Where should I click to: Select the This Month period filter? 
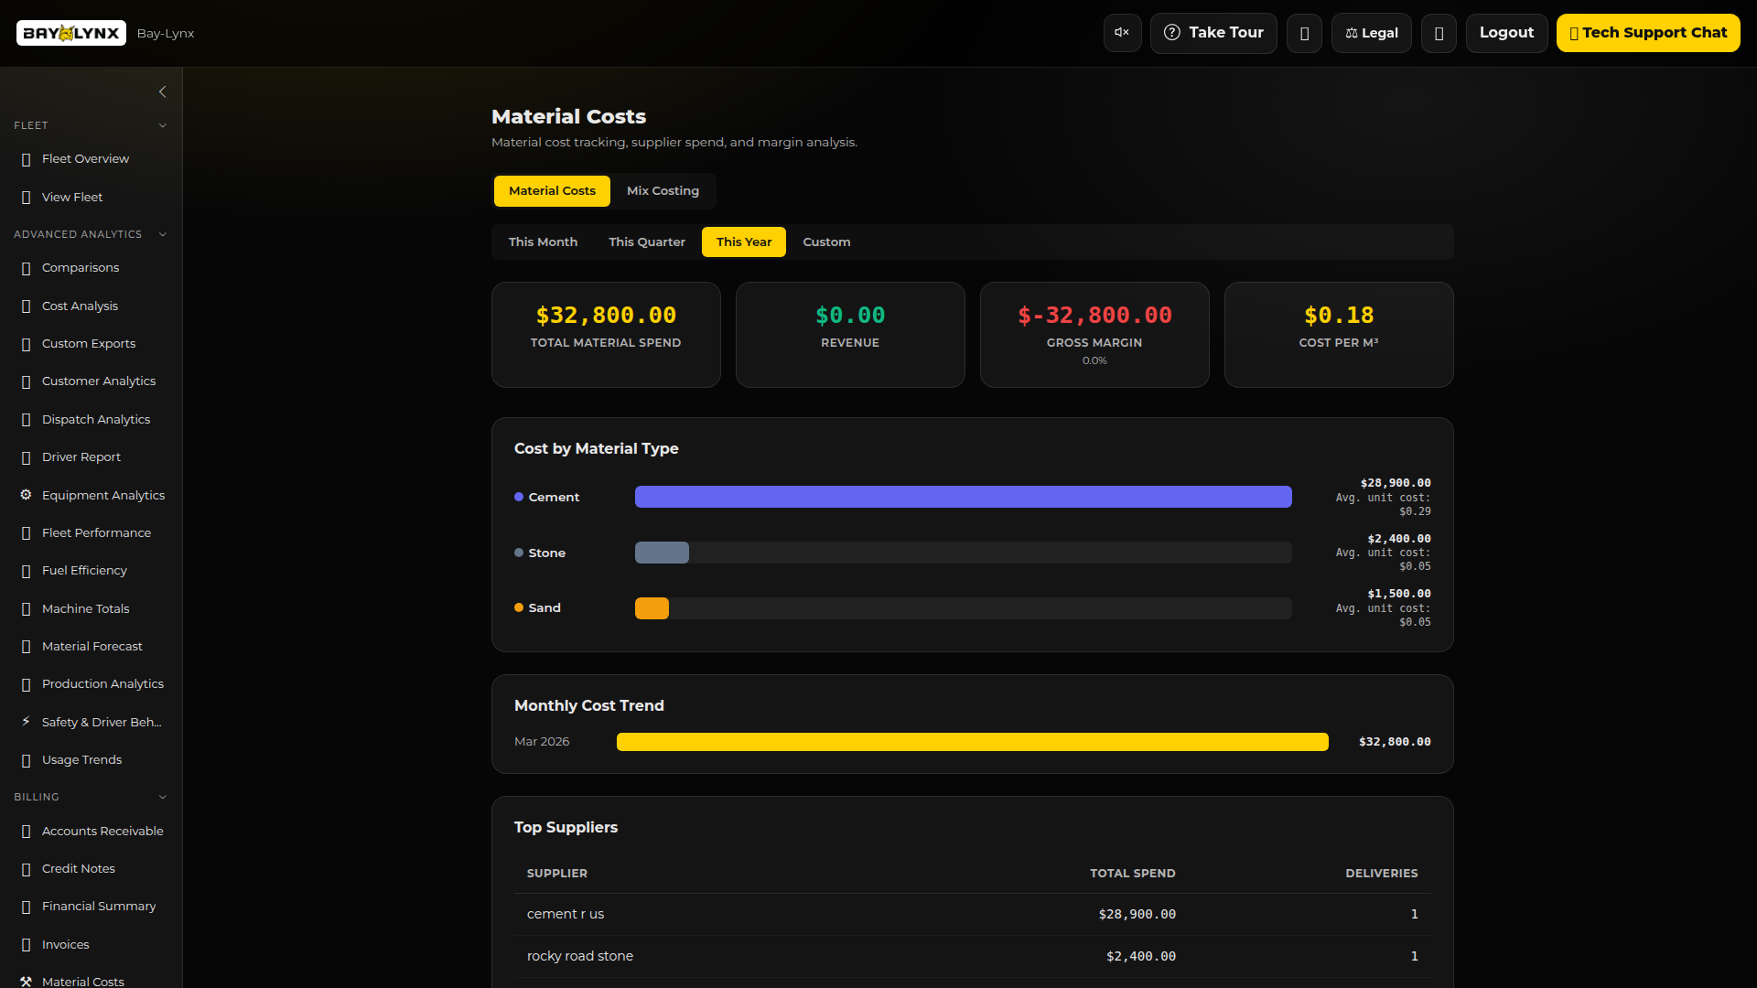(x=543, y=242)
